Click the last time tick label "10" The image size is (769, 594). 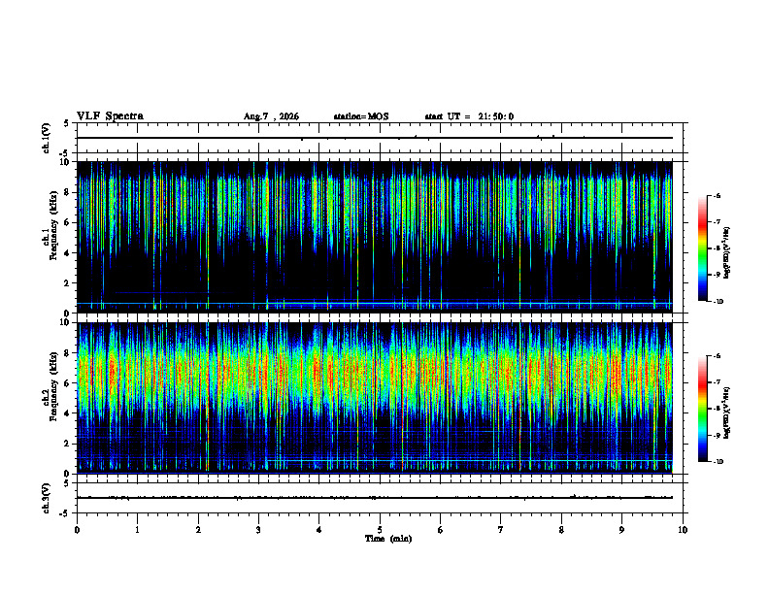[683, 530]
